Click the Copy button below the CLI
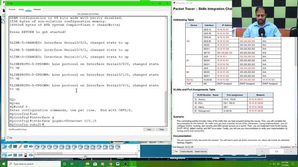The height and width of the screenshot is (167, 298). (149, 129)
